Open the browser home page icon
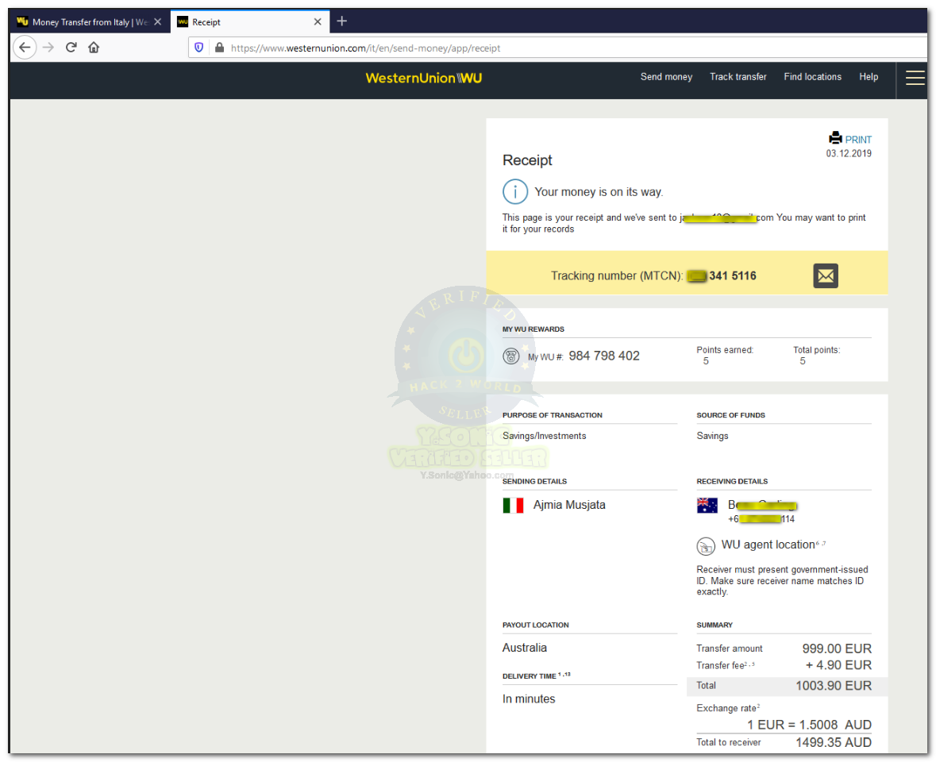The image size is (936, 762). 94,47
